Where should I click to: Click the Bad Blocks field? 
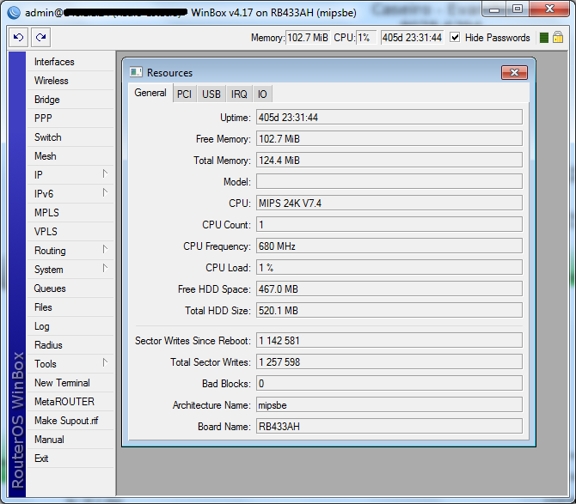(x=389, y=383)
